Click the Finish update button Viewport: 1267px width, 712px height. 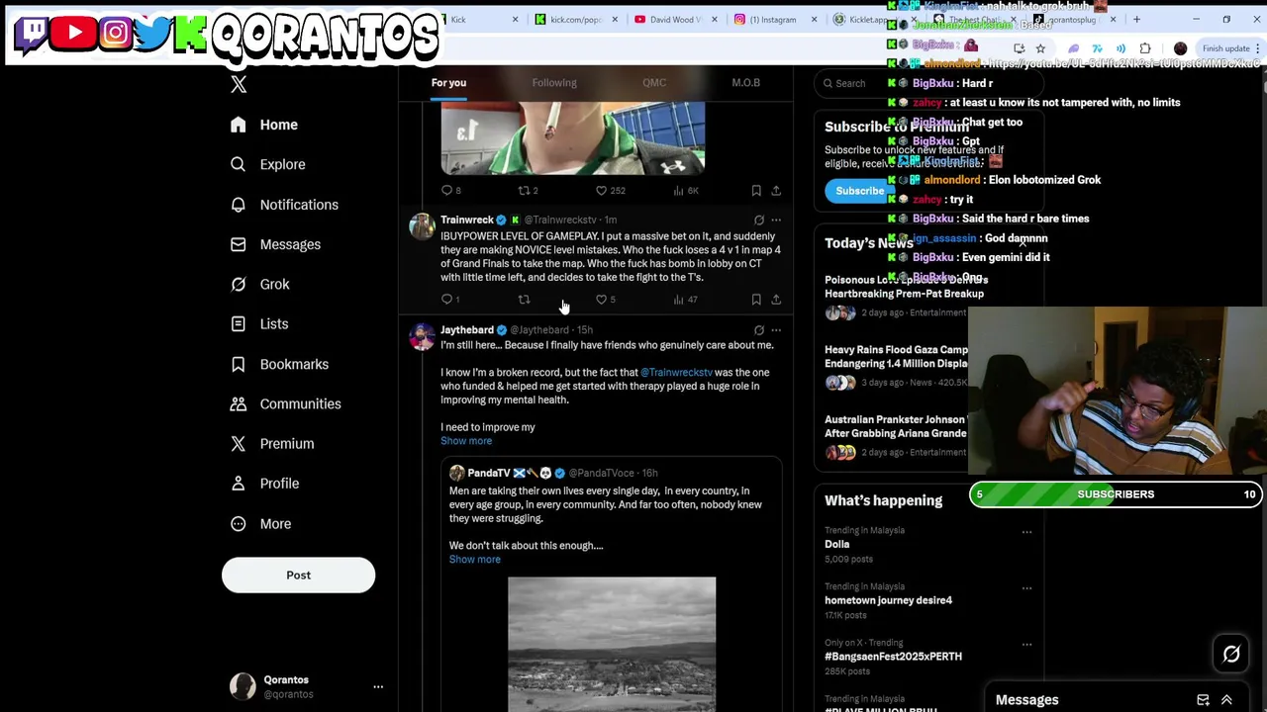1225,48
